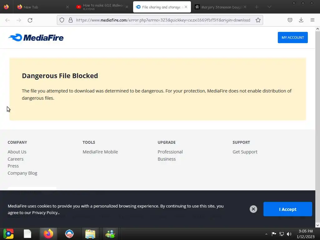This screenshot has height=240, width=320.
Task: Open the volume speaker tray icon
Action: coord(289,234)
